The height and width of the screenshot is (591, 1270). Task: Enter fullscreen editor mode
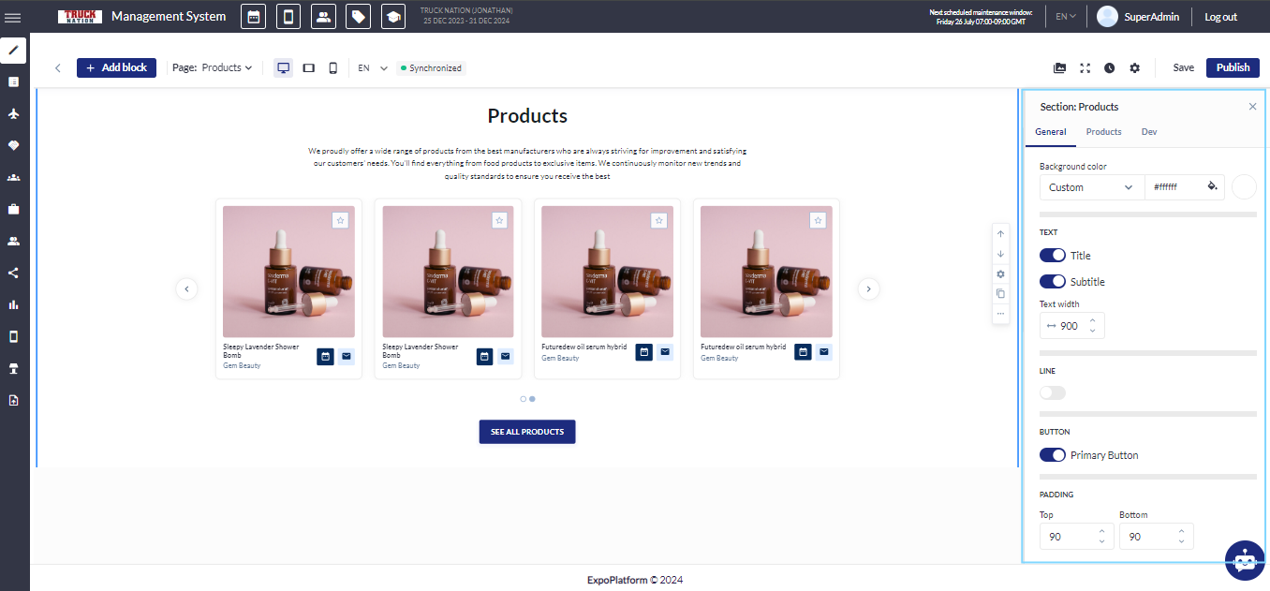click(x=1085, y=67)
